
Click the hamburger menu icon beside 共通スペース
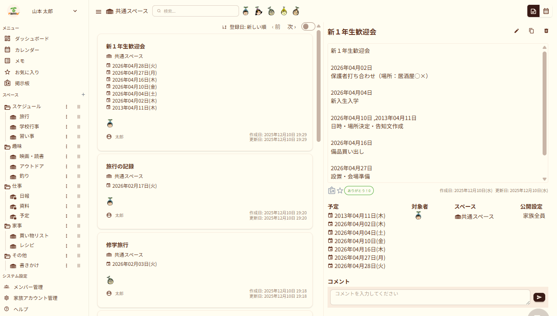(x=99, y=11)
